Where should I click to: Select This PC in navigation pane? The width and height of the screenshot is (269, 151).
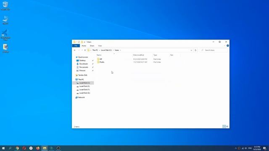pyautogui.click(x=81, y=80)
